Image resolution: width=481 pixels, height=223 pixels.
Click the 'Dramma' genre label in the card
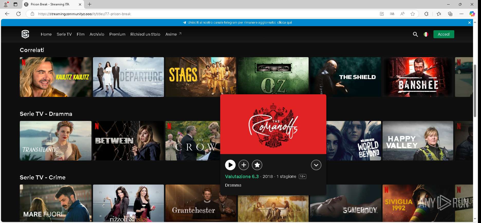[233, 185]
